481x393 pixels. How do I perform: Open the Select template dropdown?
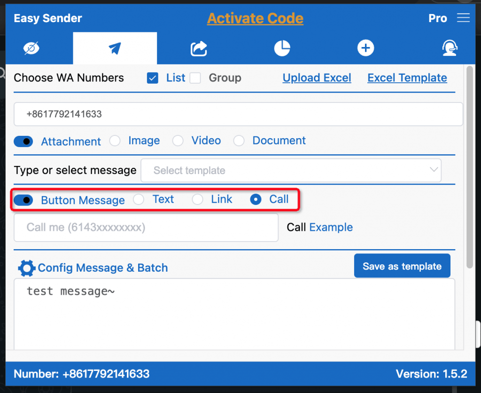point(291,170)
